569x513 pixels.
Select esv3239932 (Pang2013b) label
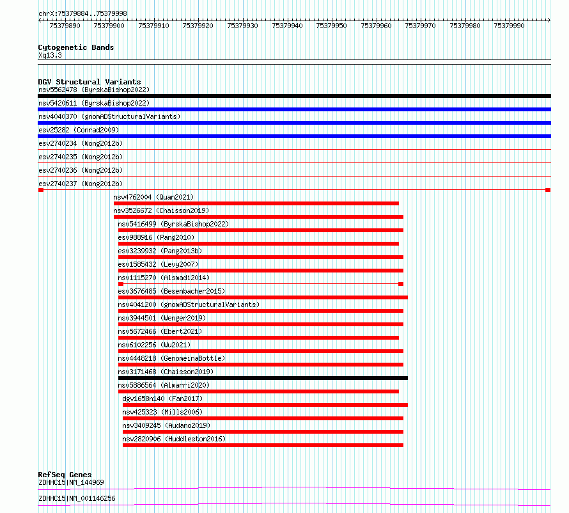[160, 251]
